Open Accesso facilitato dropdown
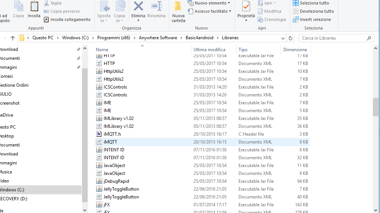380x213 pixels. [210, 11]
